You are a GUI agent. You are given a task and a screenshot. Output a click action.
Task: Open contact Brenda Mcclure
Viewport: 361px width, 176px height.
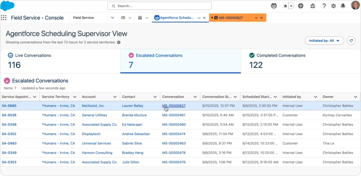pos(134,115)
